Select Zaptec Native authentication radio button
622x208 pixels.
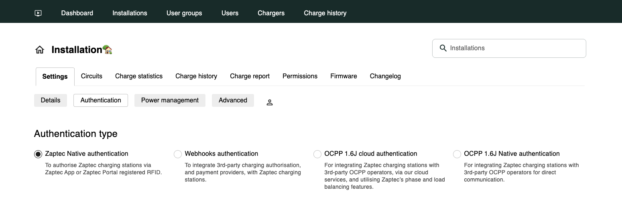(x=38, y=154)
